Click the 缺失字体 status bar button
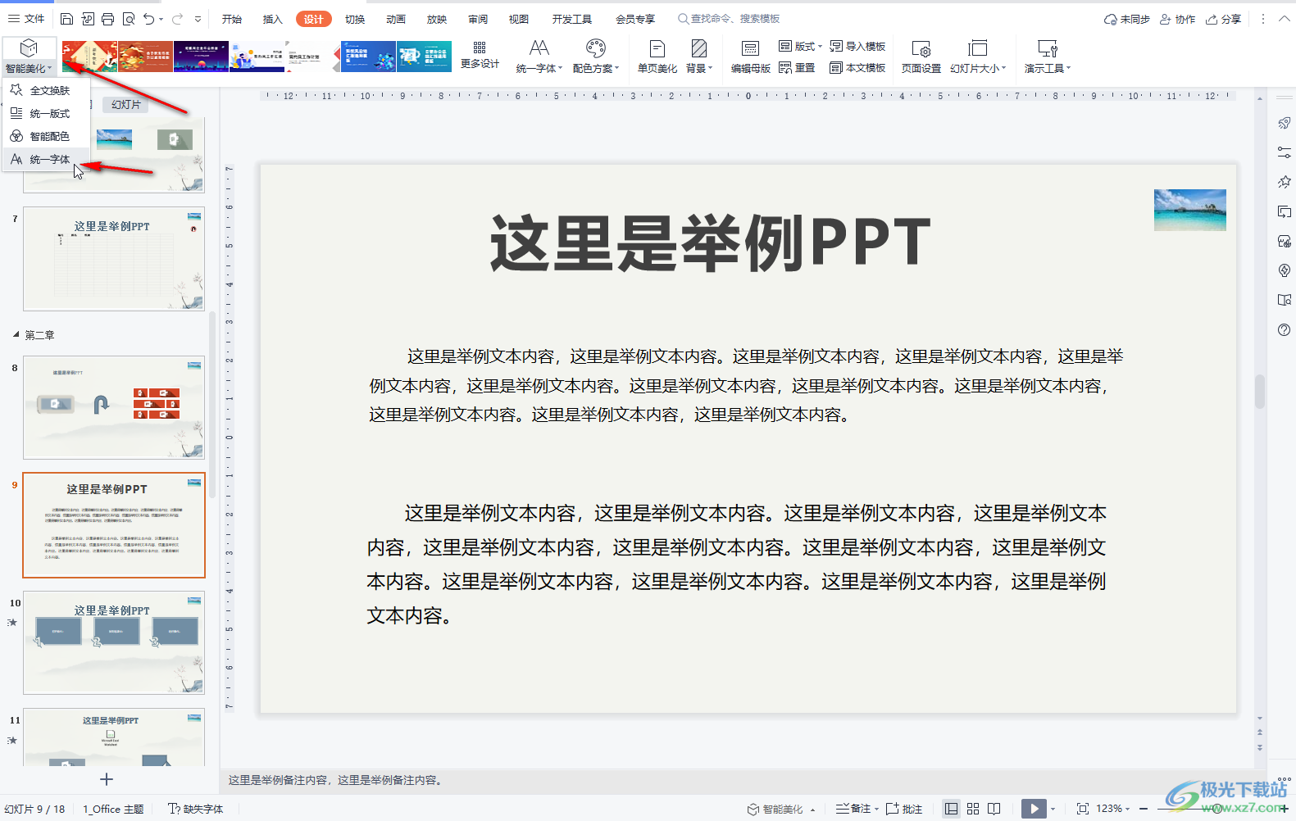The height and width of the screenshot is (821, 1296). (196, 809)
